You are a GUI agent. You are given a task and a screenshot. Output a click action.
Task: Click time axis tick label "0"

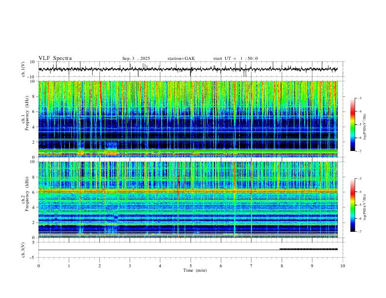(x=39, y=266)
